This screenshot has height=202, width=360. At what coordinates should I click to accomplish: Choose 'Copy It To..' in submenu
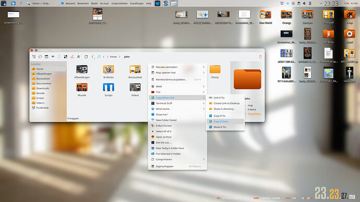(x=225, y=116)
